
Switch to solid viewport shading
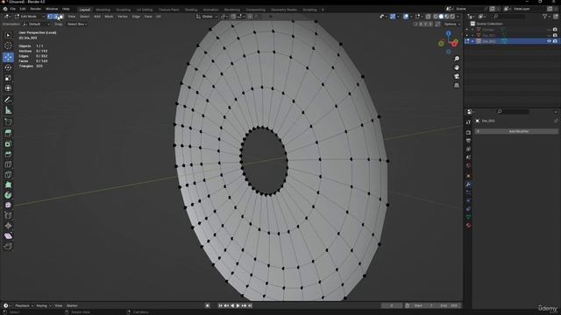click(x=441, y=17)
